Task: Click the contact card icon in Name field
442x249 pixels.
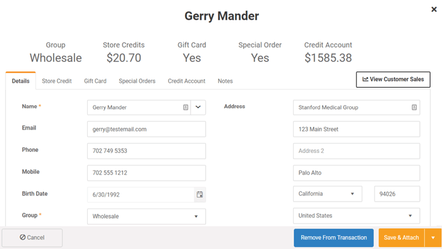Action: click(186, 107)
